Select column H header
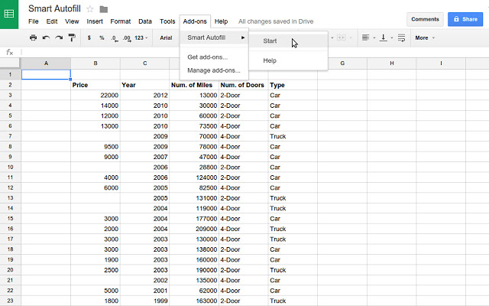489x306 pixels. coord(391,63)
